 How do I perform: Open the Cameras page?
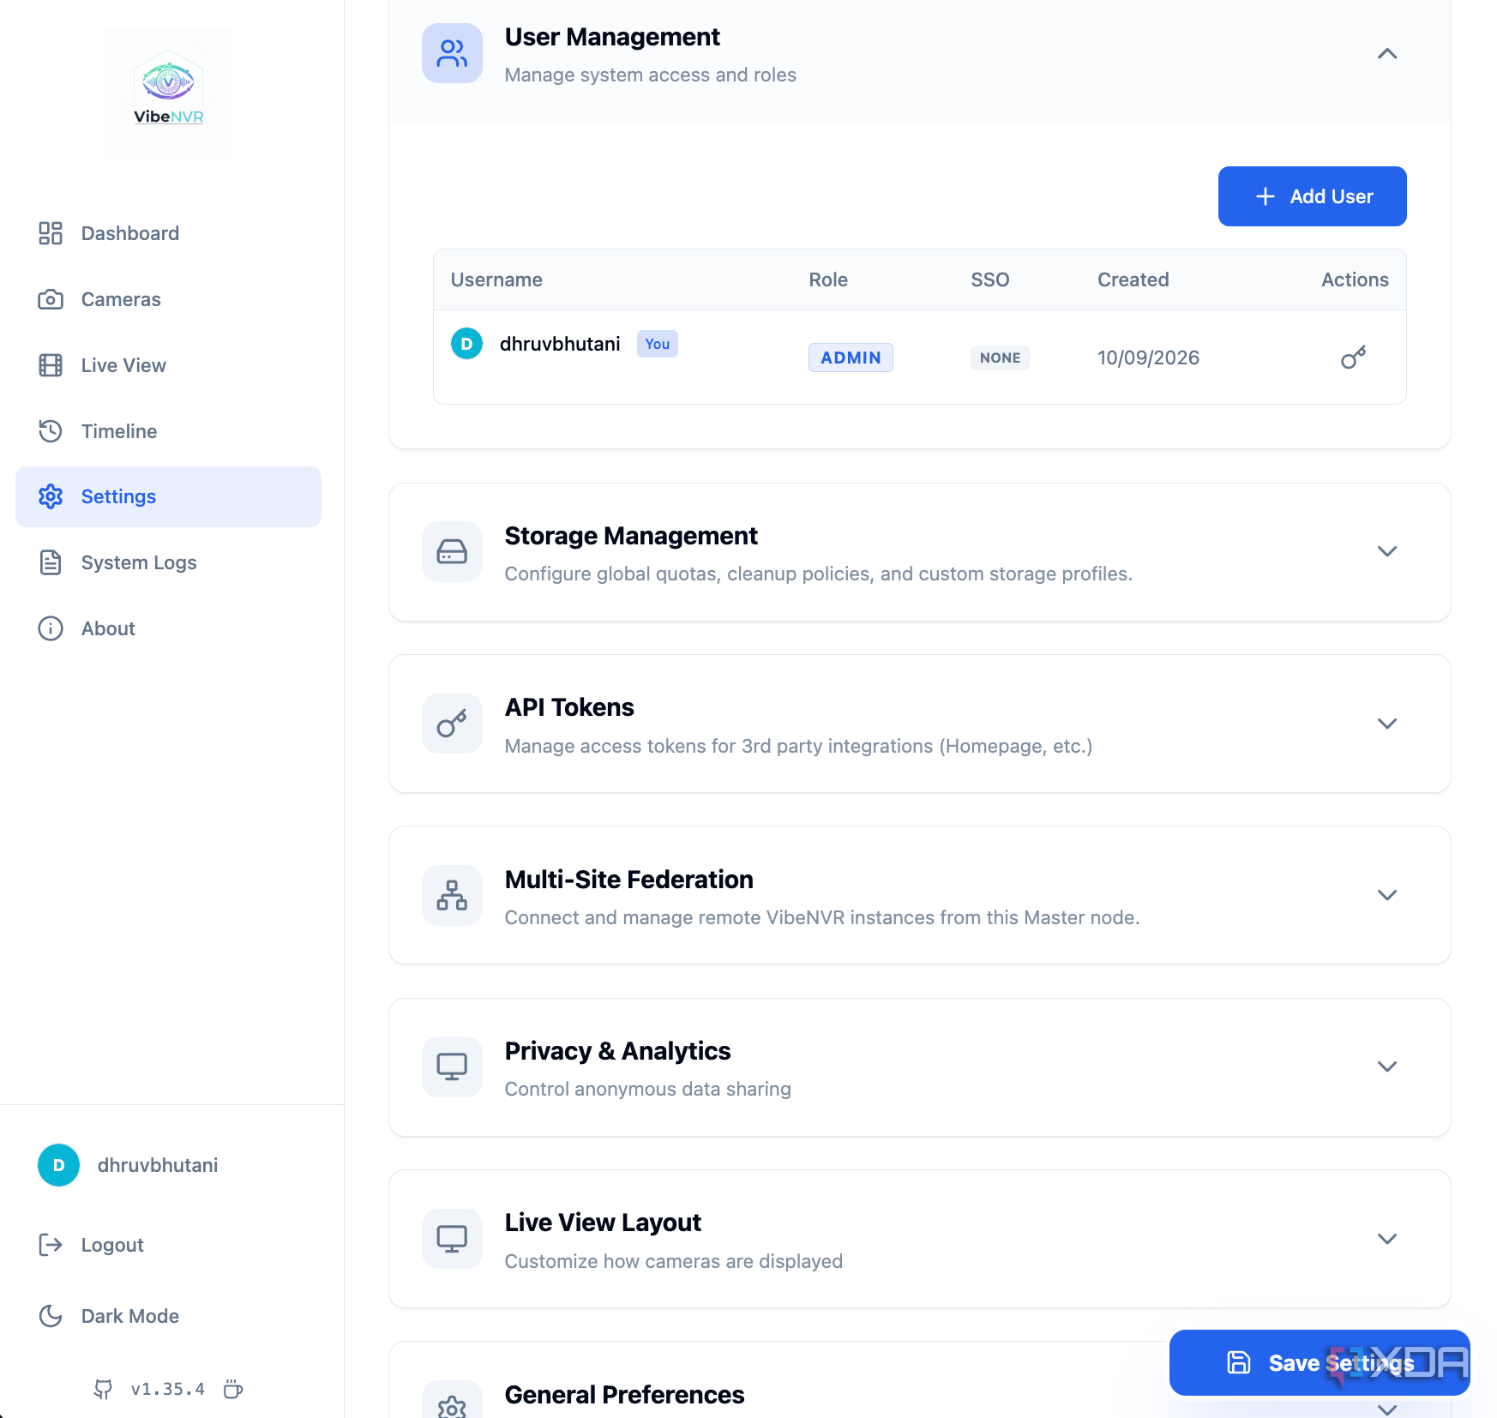coord(168,299)
